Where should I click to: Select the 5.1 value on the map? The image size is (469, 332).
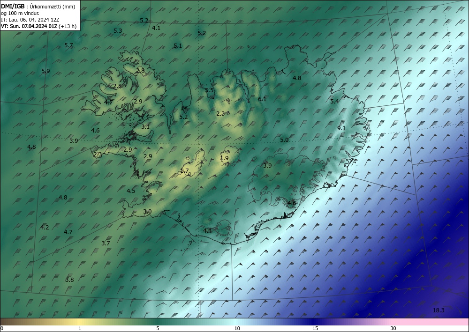click(x=178, y=46)
